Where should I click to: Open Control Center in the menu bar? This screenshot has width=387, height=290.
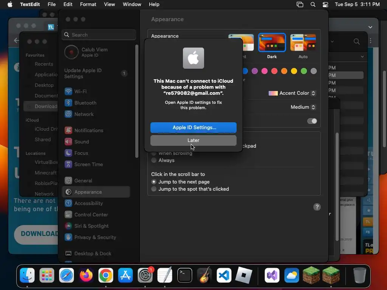(325, 5)
